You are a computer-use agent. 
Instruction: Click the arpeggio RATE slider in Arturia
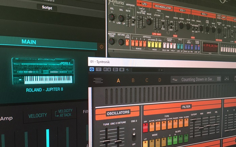coord(128,20)
